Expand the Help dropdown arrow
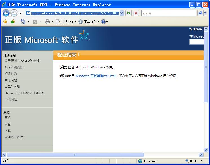 [x=107, y=22]
